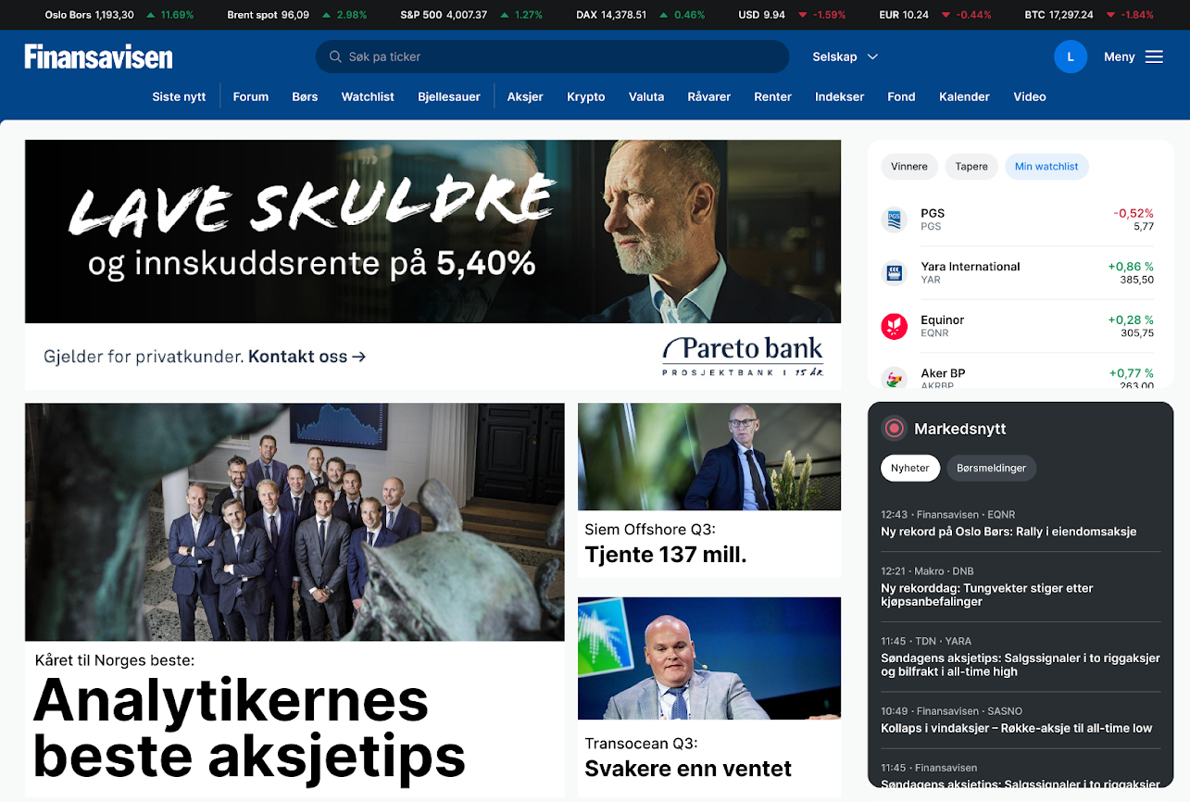
Task: Click the red Markedsnytt live icon
Action: (894, 428)
